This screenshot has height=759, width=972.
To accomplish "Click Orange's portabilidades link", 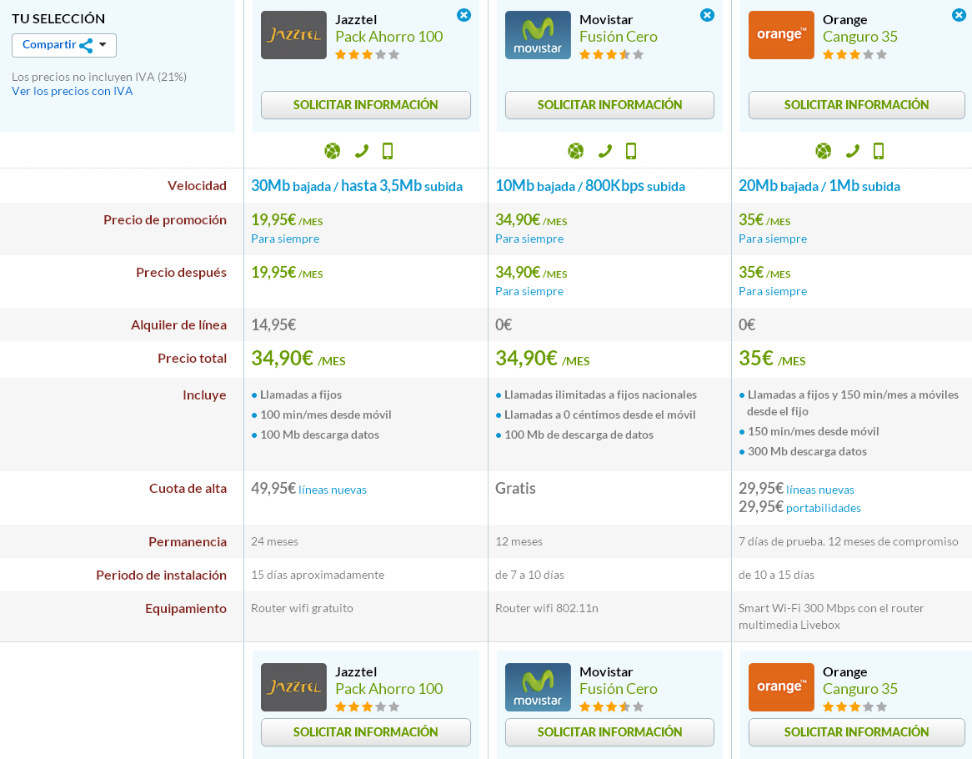I will pos(824,509).
